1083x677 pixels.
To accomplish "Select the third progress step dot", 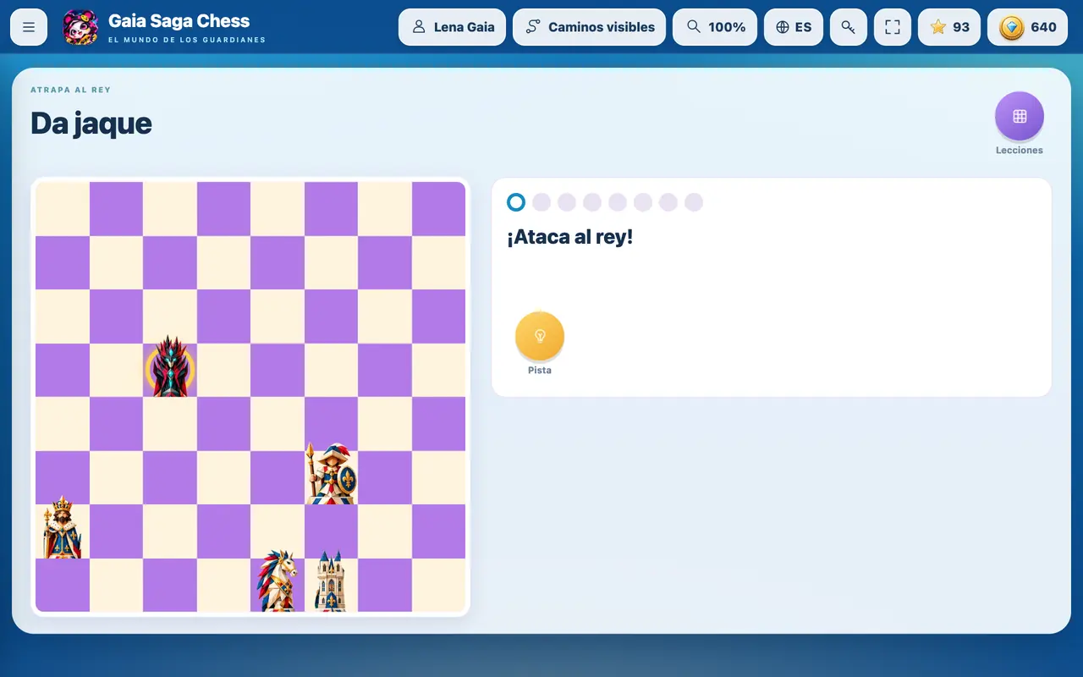I will coord(567,202).
